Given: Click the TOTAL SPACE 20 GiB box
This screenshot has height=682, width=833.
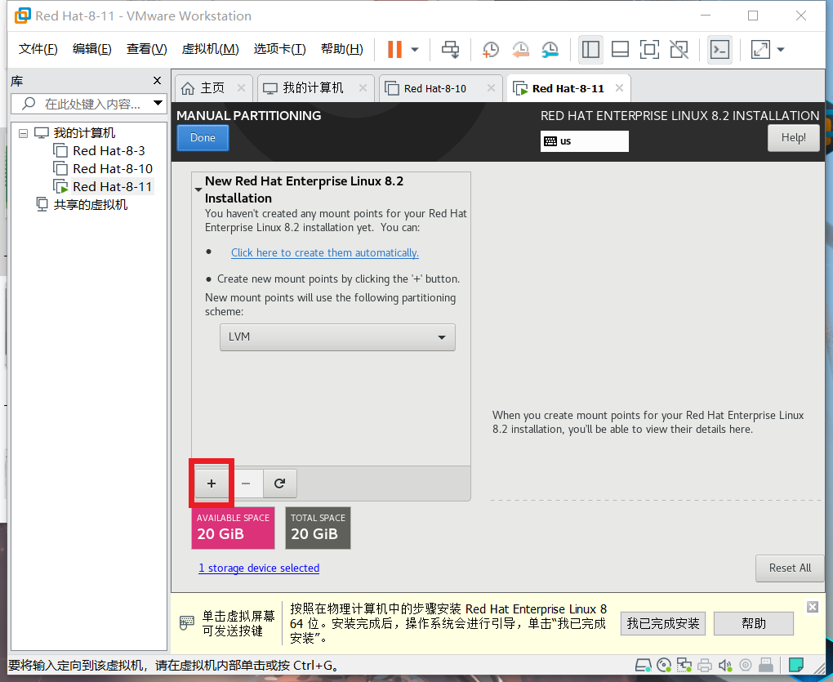Looking at the screenshot, I should (x=318, y=528).
